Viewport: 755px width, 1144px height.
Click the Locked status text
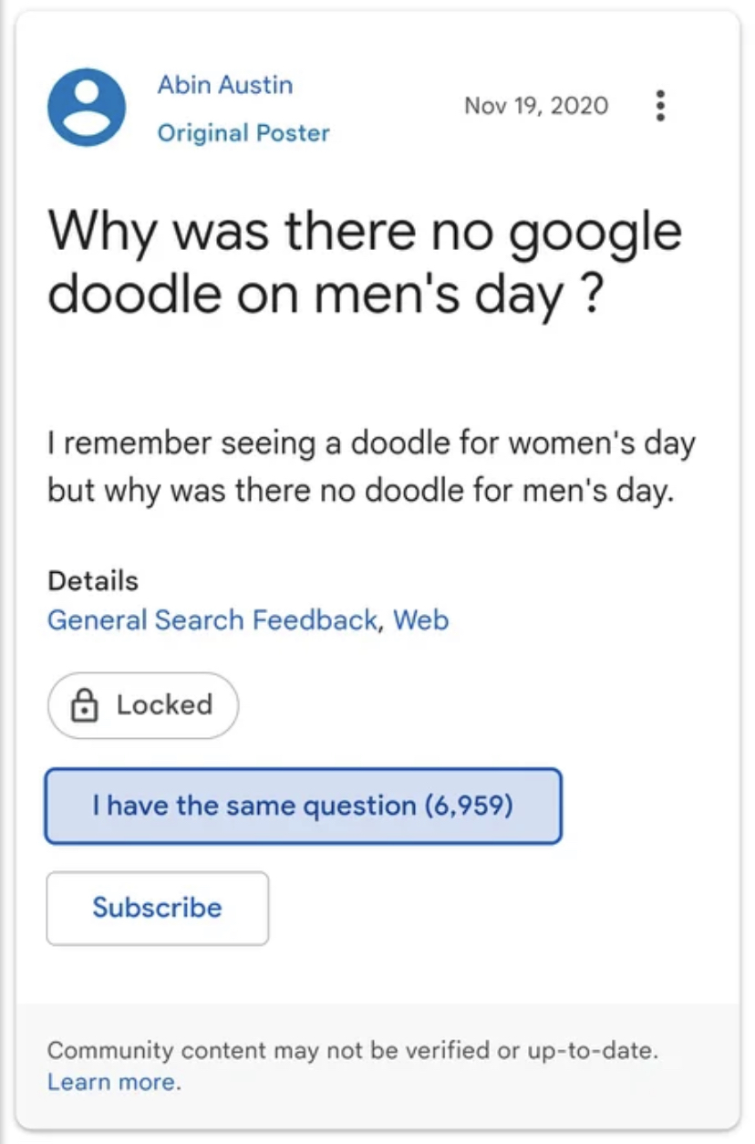tap(164, 705)
